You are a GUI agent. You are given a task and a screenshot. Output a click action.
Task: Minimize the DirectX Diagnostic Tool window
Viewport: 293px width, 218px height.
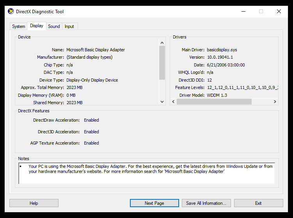243,11
